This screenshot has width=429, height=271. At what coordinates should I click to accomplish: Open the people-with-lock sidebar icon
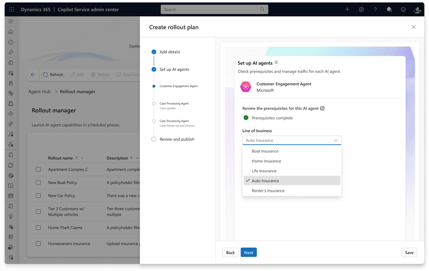click(x=11, y=227)
